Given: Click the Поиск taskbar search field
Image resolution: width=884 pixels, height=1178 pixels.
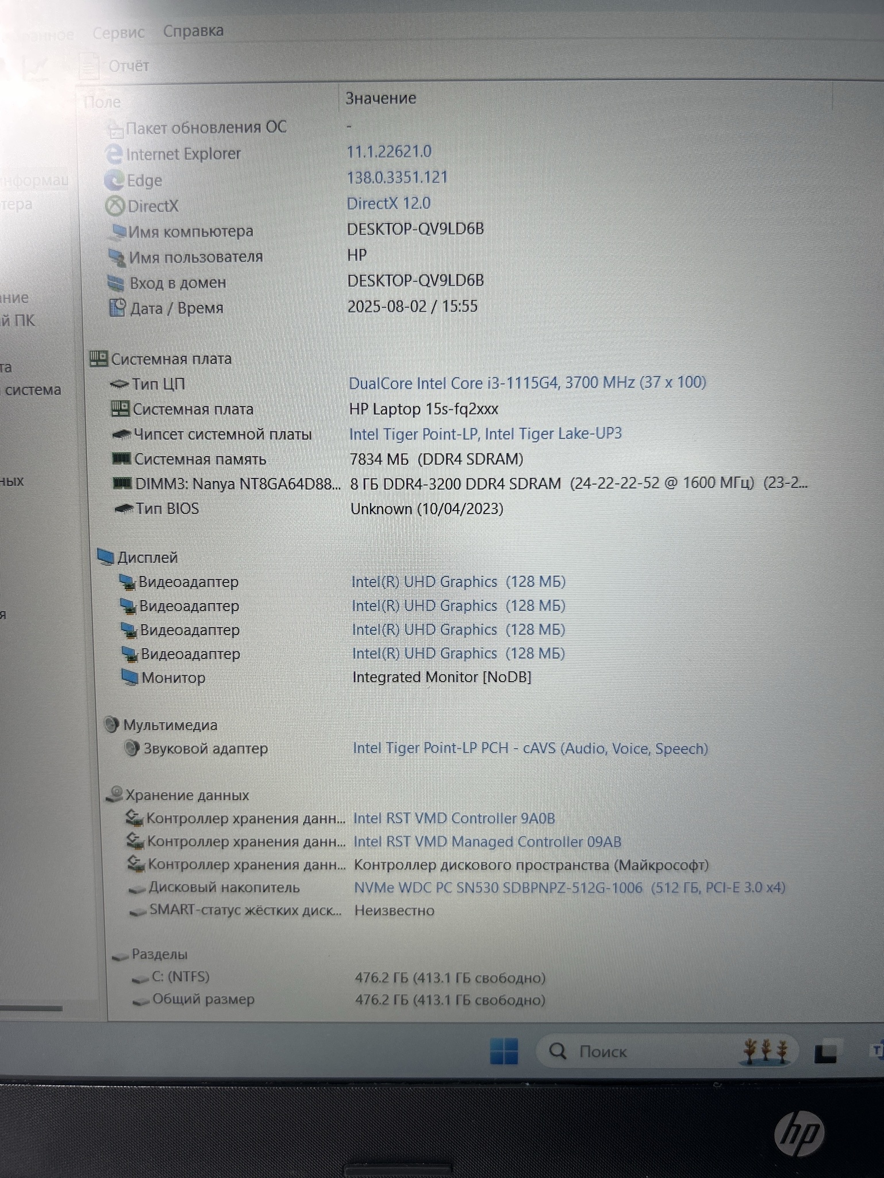Looking at the screenshot, I should tap(667, 1051).
